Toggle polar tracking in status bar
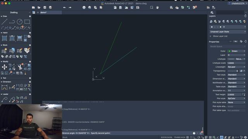The width and height of the screenshot is (248, 139). pyautogui.click(x=199, y=137)
